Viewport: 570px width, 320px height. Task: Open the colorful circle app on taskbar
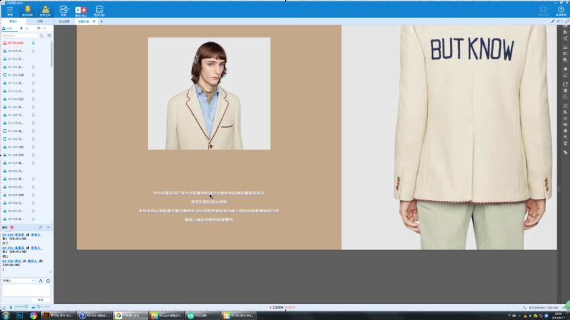tap(34, 315)
